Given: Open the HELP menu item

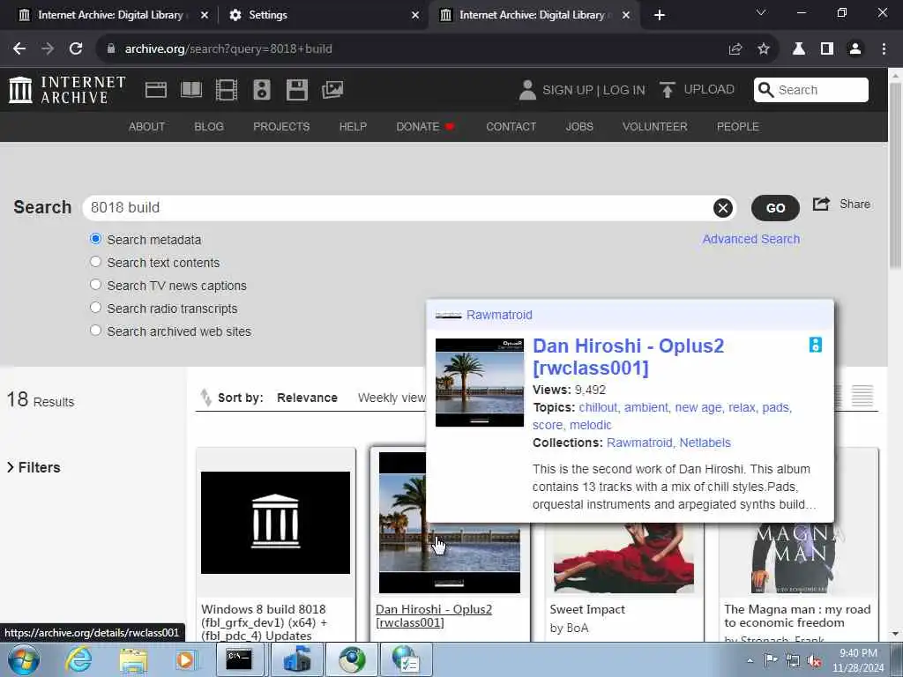Looking at the screenshot, I should pyautogui.click(x=353, y=127).
